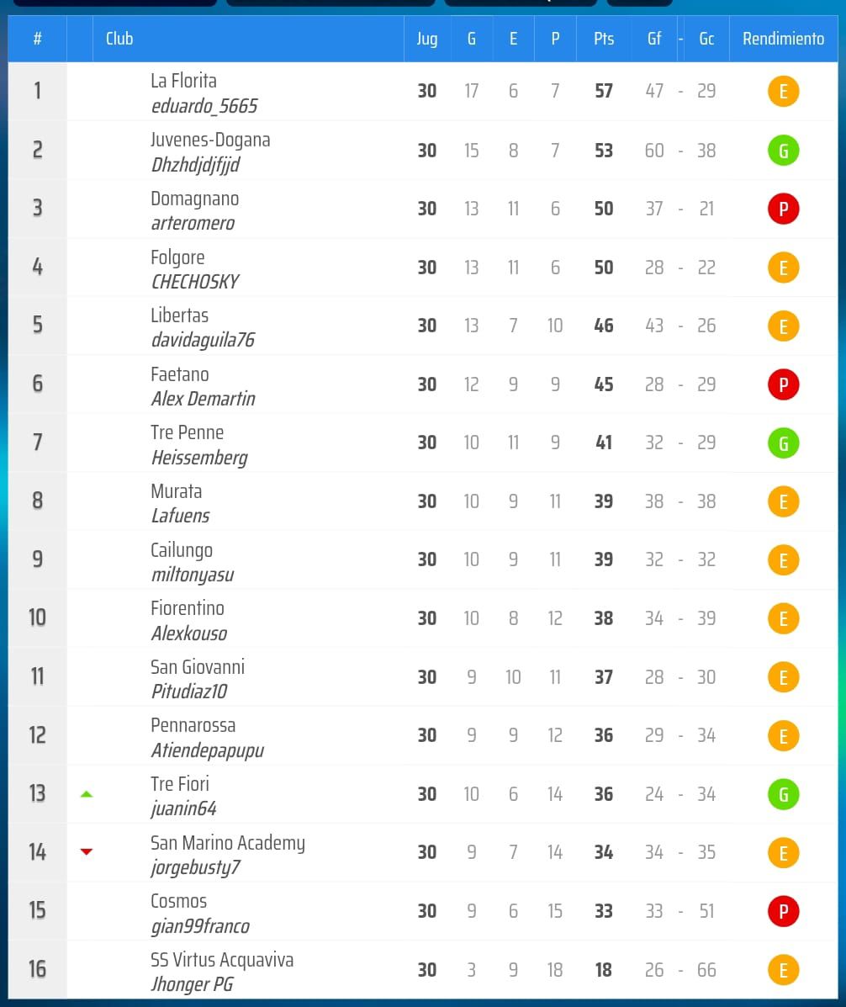Click Juvenes-Dogana's green G performance badge
The height and width of the screenshot is (1007, 846).
pyautogui.click(x=783, y=151)
